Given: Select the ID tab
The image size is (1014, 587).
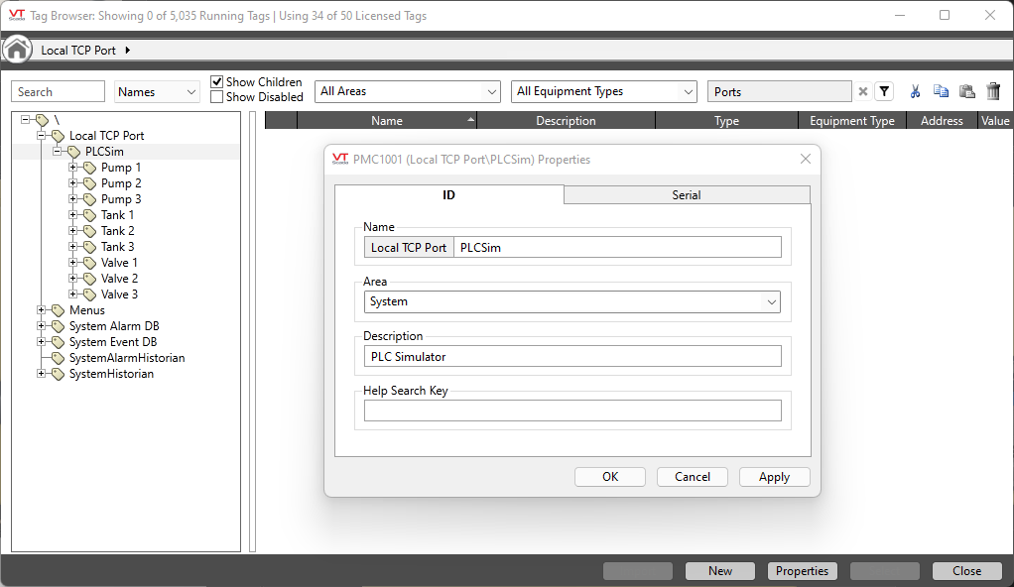Looking at the screenshot, I should coord(448,195).
